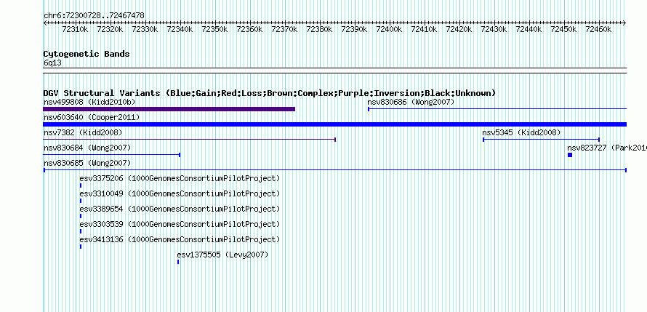Screen dimensions: 647x312
Task: Select the blue mark under esv3375206
Action: point(81,185)
